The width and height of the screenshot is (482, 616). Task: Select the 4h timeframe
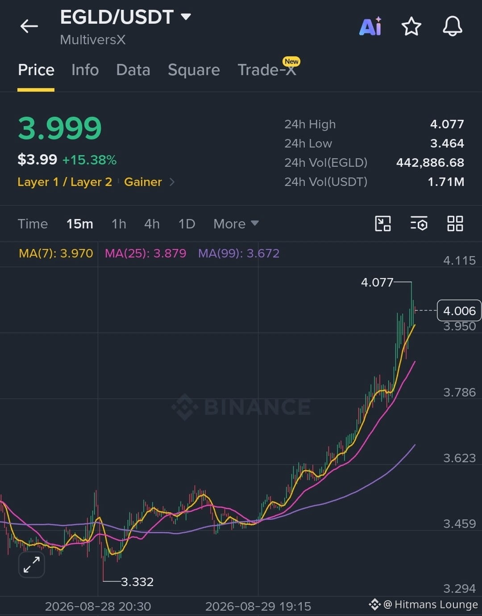click(x=152, y=224)
